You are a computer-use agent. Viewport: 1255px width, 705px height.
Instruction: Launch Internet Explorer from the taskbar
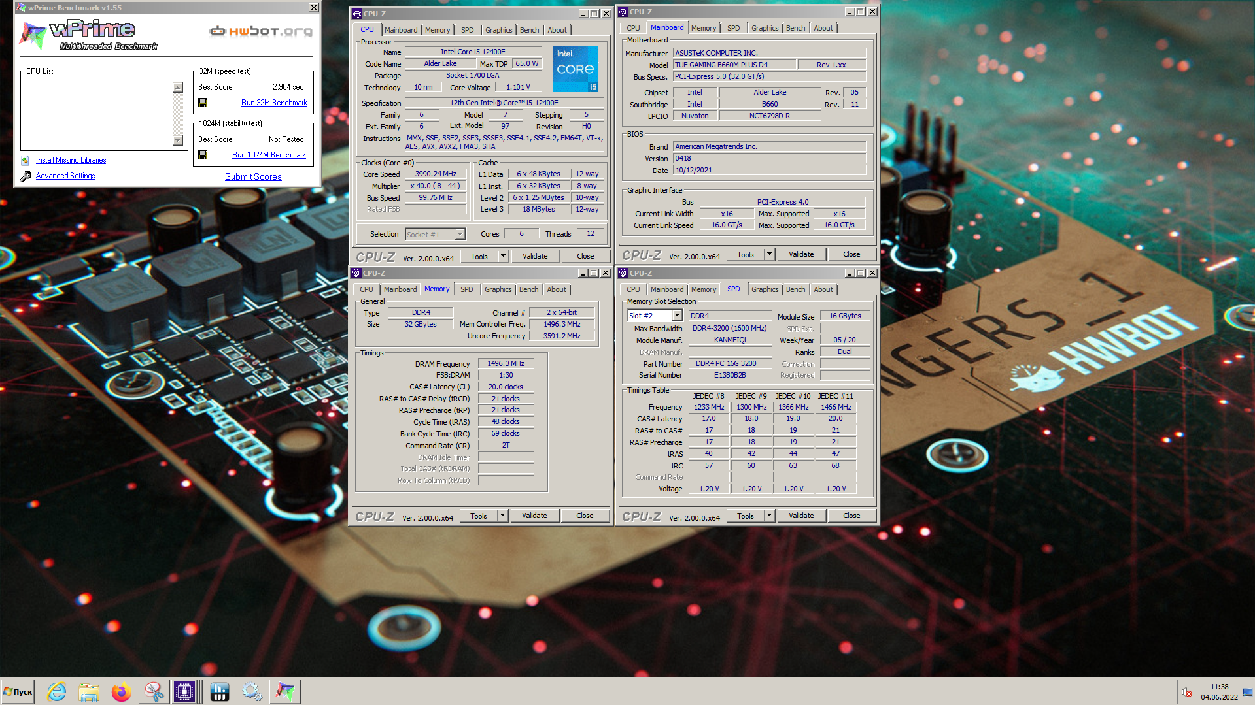(57, 691)
